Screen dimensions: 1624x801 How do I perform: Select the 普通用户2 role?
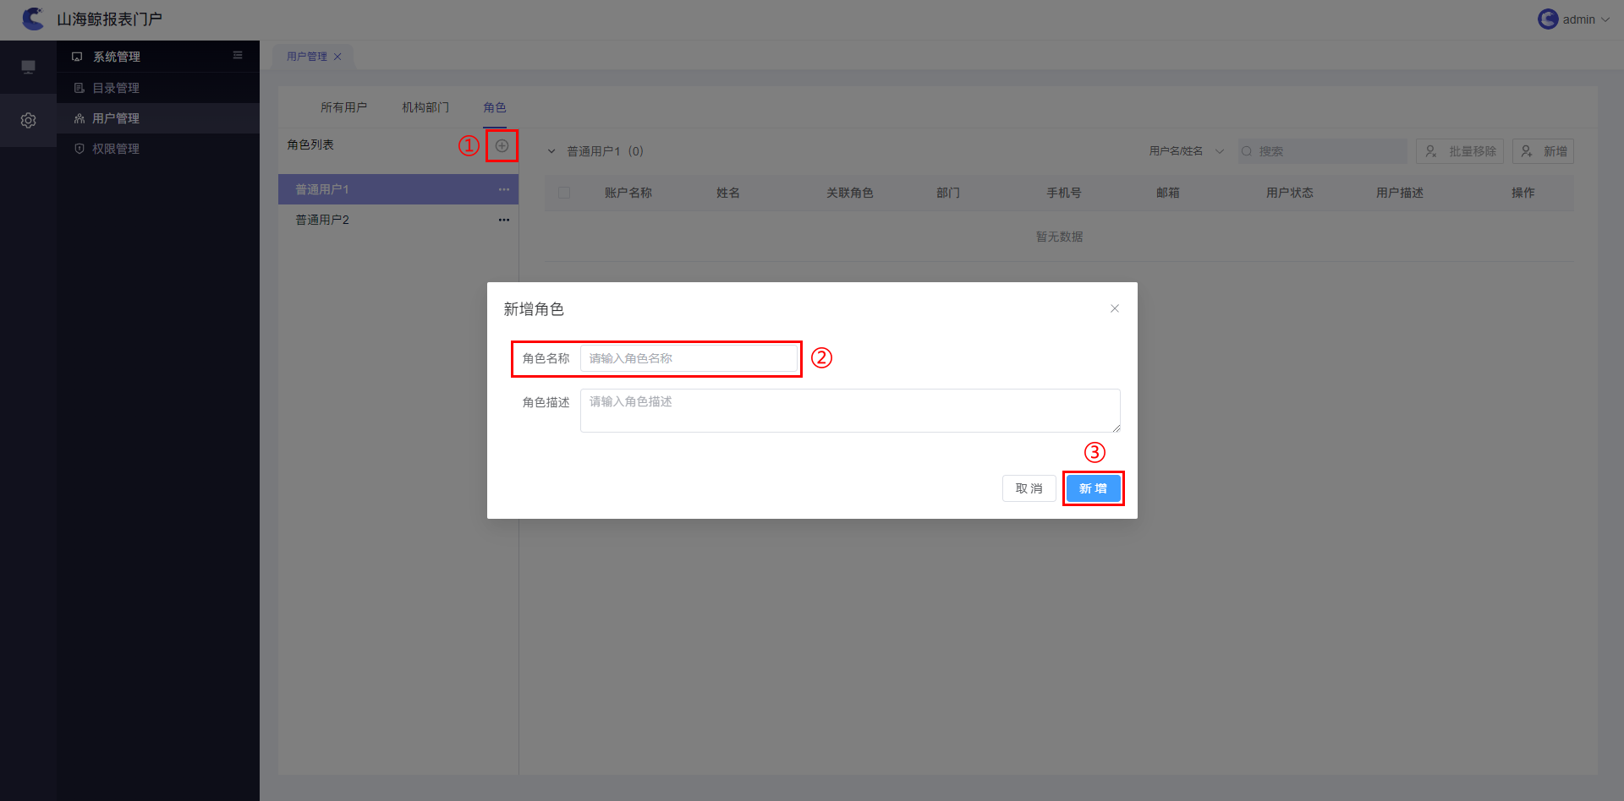point(398,220)
